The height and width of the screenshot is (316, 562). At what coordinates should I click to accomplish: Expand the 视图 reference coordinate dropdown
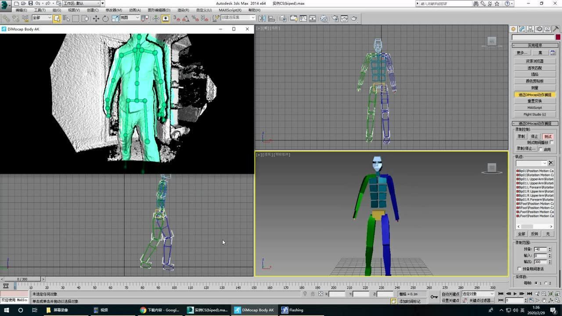click(130, 18)
